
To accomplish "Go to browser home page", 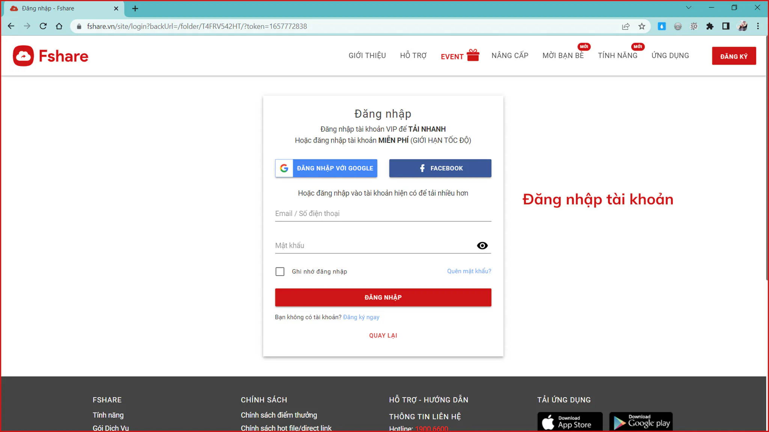I will coord(59,26).
